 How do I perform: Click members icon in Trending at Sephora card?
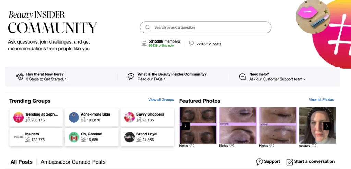point(27,120)
